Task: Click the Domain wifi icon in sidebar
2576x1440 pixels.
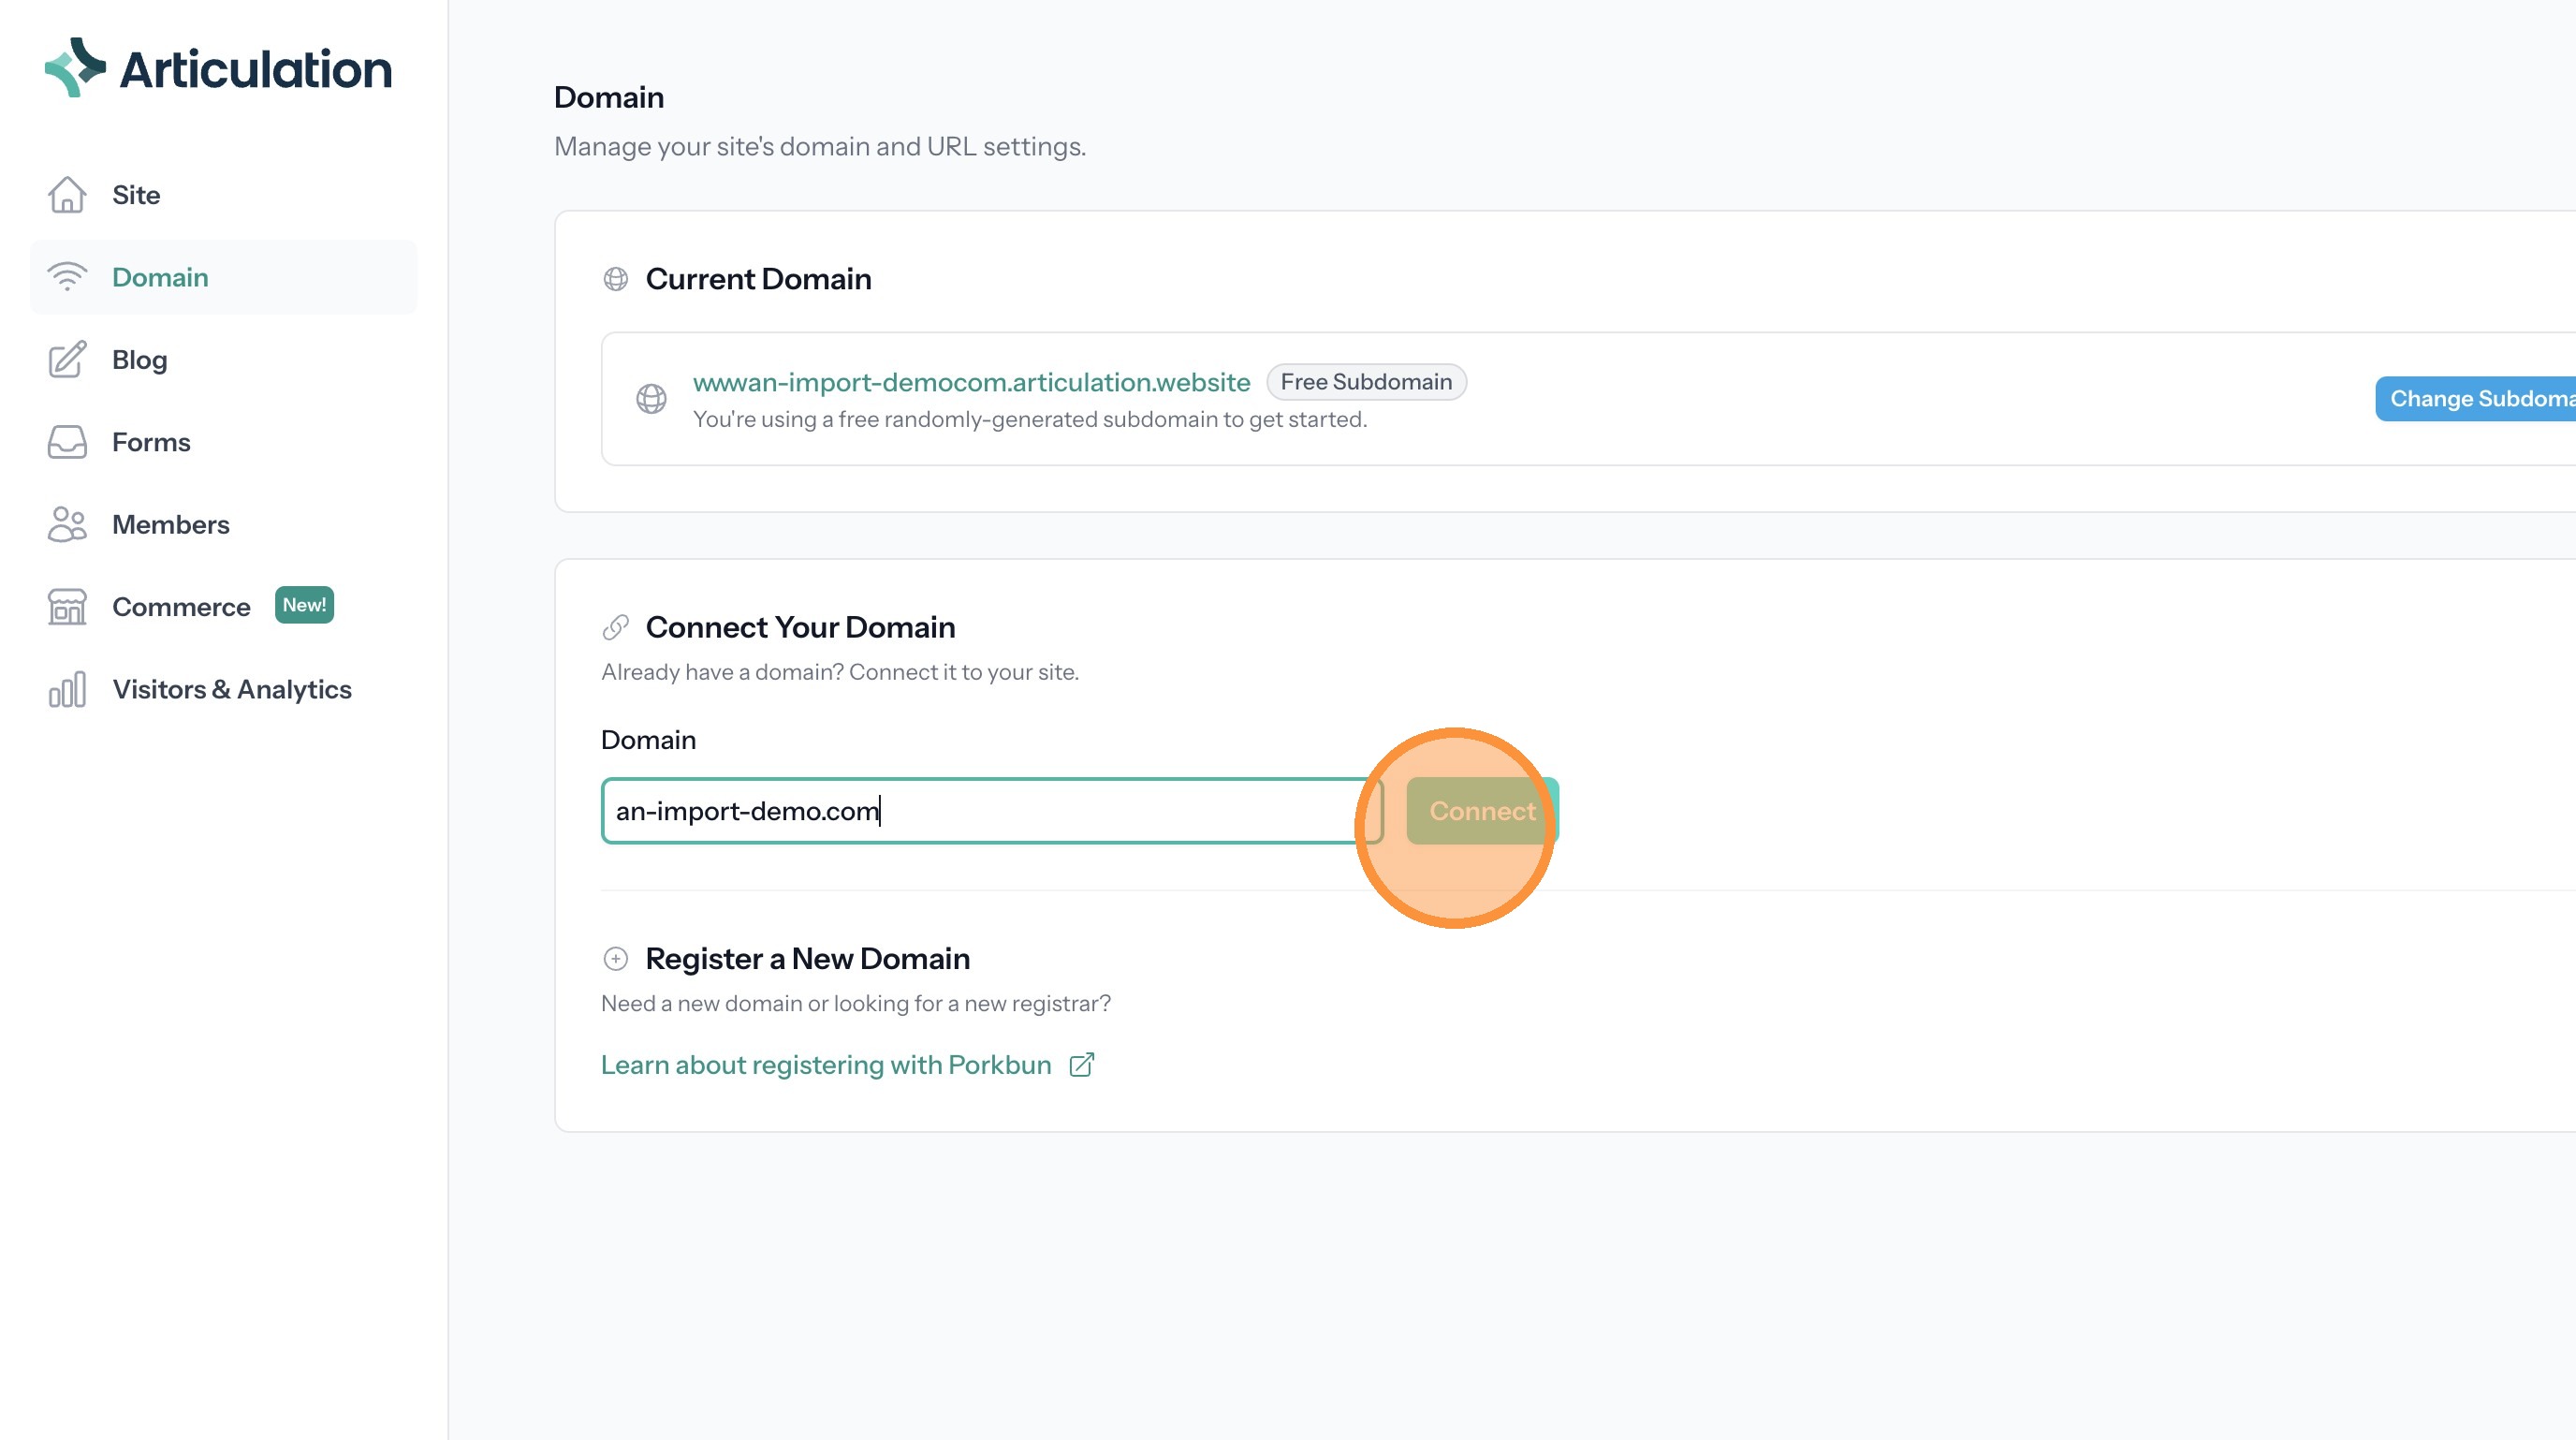Action: point(67,277)
